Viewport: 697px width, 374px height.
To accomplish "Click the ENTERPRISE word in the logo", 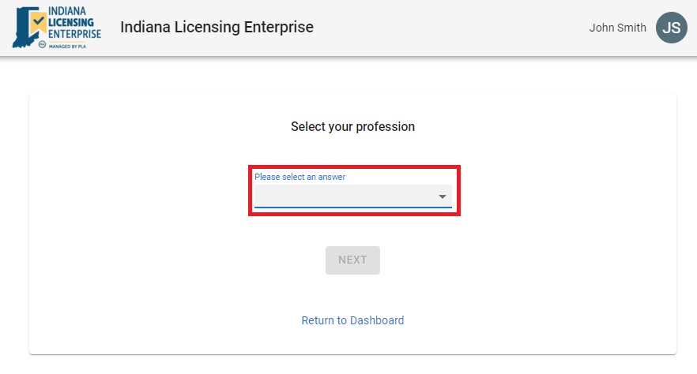I will point(75,33).
